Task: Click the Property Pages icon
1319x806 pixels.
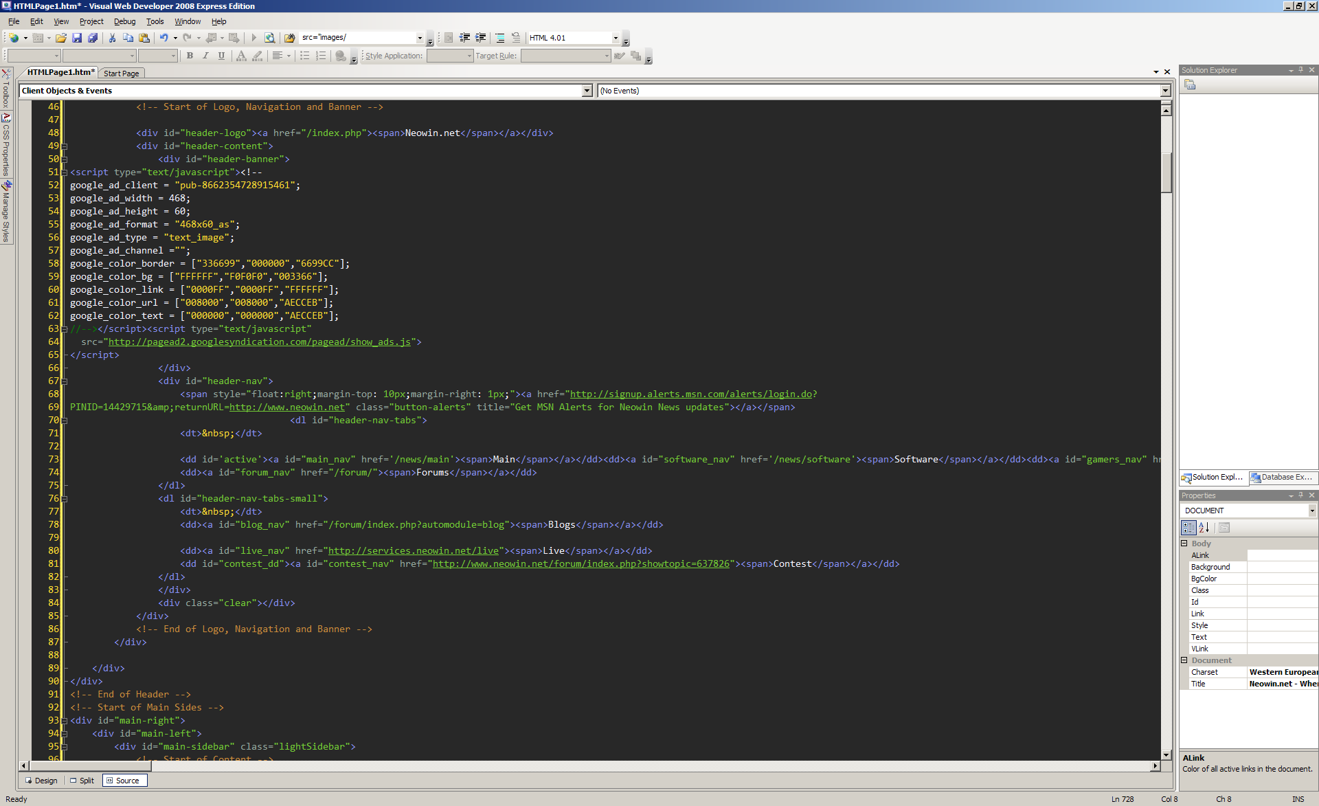Action: [x=1224, y=528]
